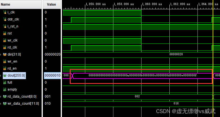The image size is (220, 117).
Task: Click the rd_en signal icon
Action: tap(5, 68)
